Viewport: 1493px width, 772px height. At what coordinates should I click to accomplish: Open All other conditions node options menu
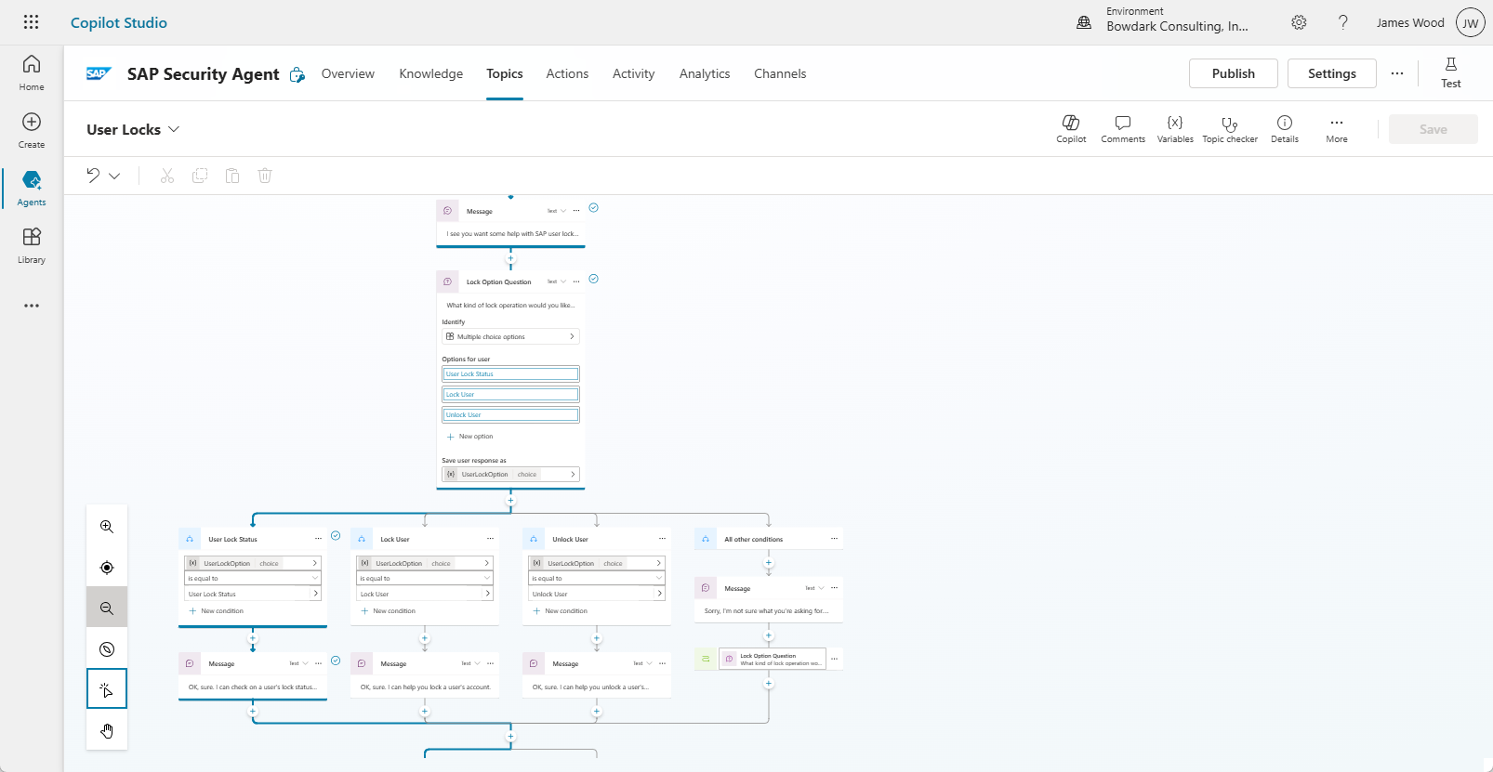[x=834, y=539]
